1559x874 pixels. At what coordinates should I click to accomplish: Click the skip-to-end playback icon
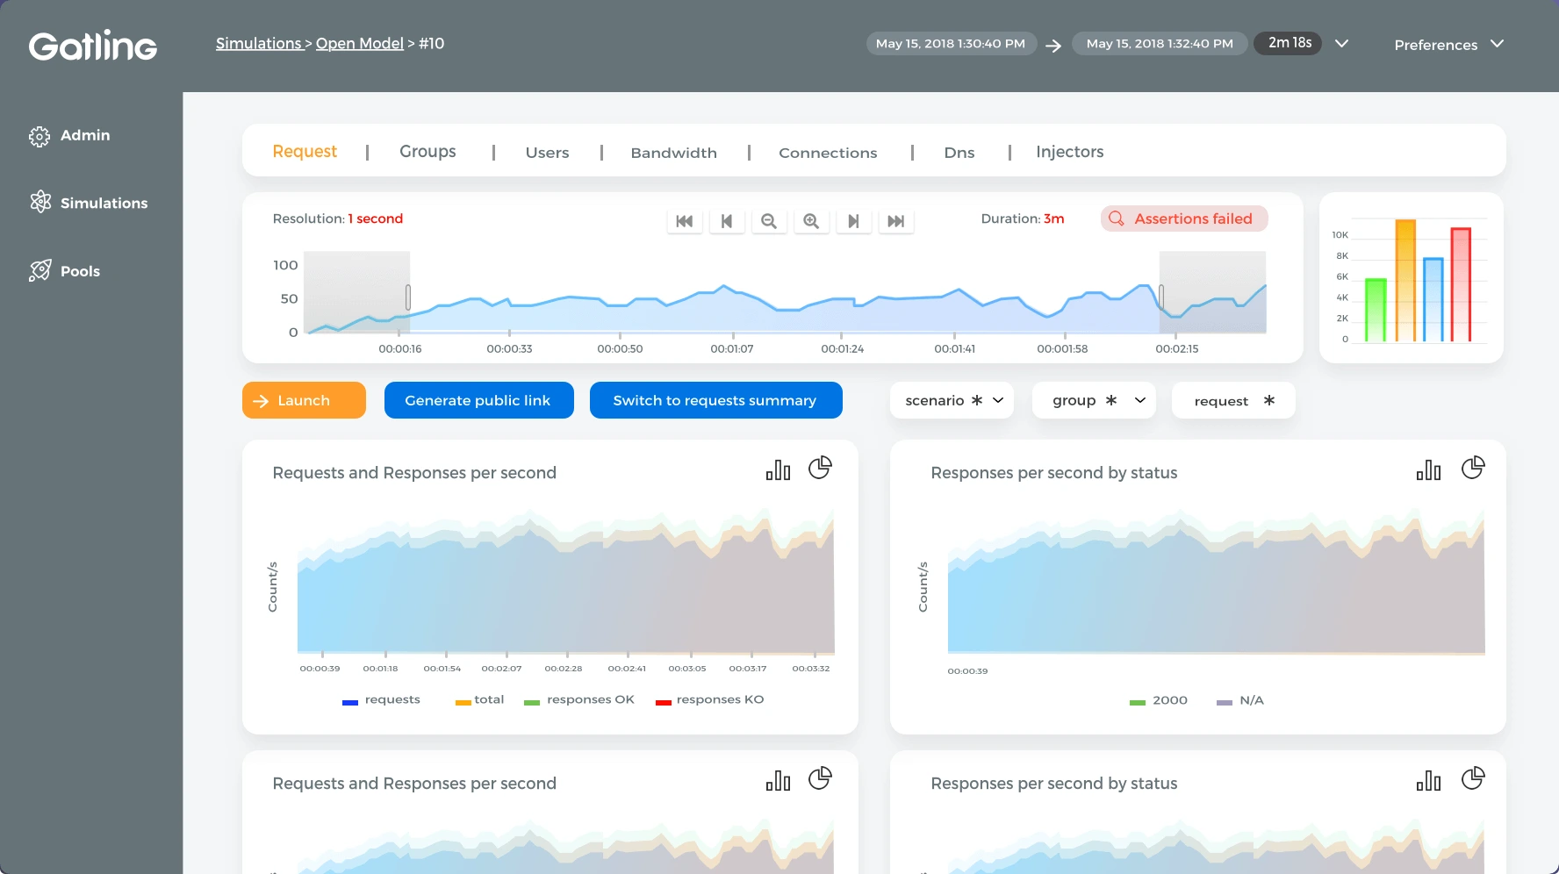[x=896, y=221]
